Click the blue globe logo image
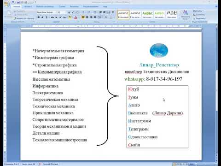Image resolution: width=221 pixels, height=166 pixels. [159, 50]
